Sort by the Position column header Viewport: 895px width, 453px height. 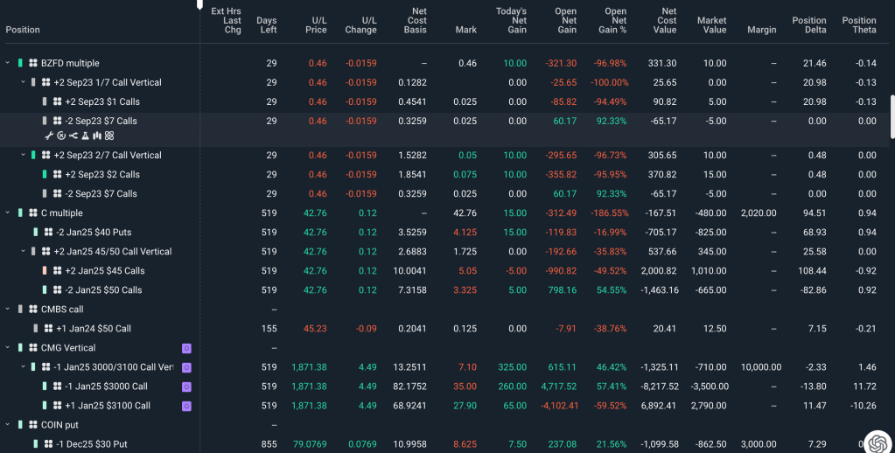pyautogui.click(x=23, y=30)
